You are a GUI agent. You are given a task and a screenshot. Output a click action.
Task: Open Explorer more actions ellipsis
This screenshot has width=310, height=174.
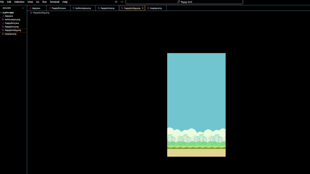tap(23, 8)
